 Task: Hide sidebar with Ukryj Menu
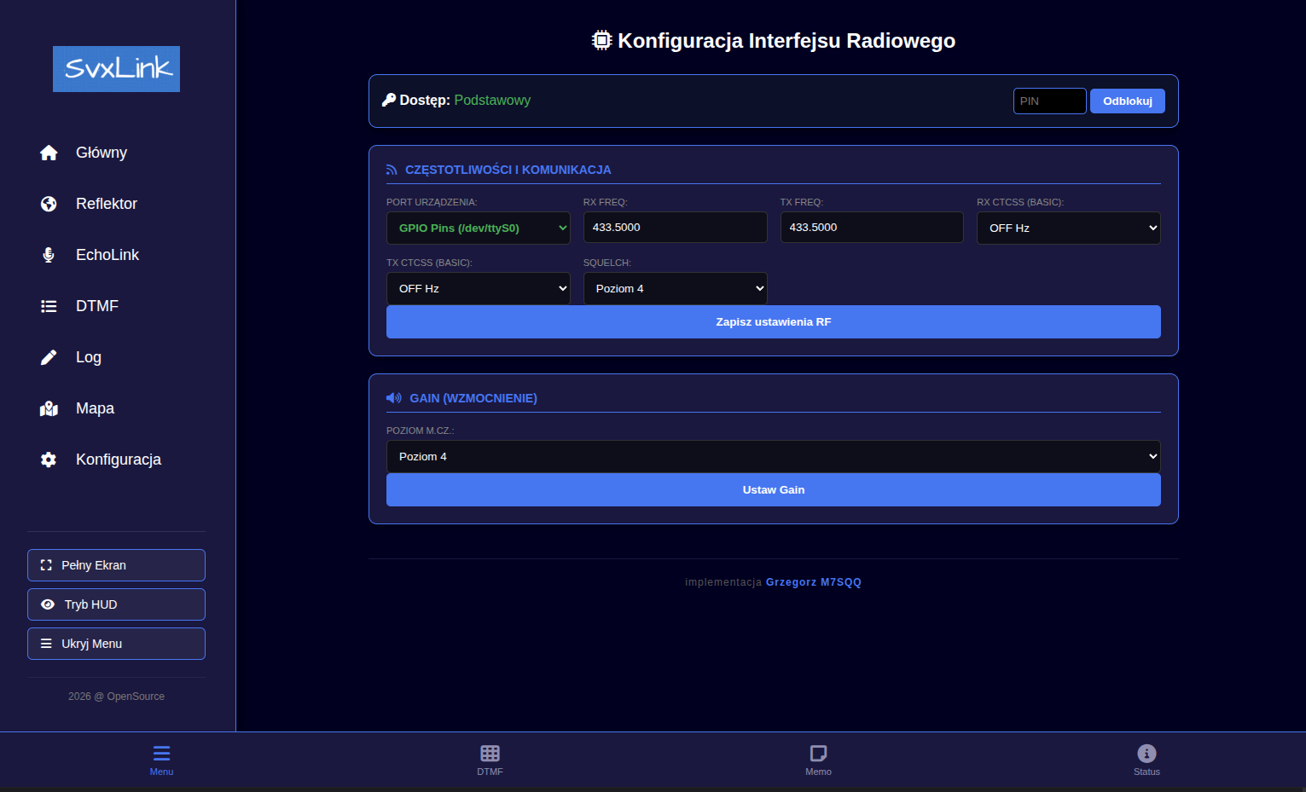pyautogui.click(x=116, y=644)
